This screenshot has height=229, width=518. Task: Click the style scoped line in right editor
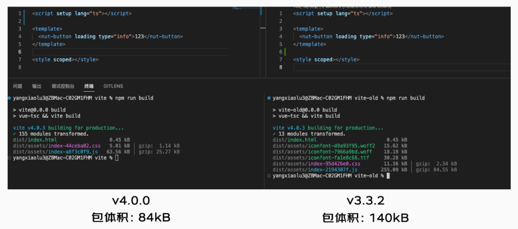[x=327, y=60]
